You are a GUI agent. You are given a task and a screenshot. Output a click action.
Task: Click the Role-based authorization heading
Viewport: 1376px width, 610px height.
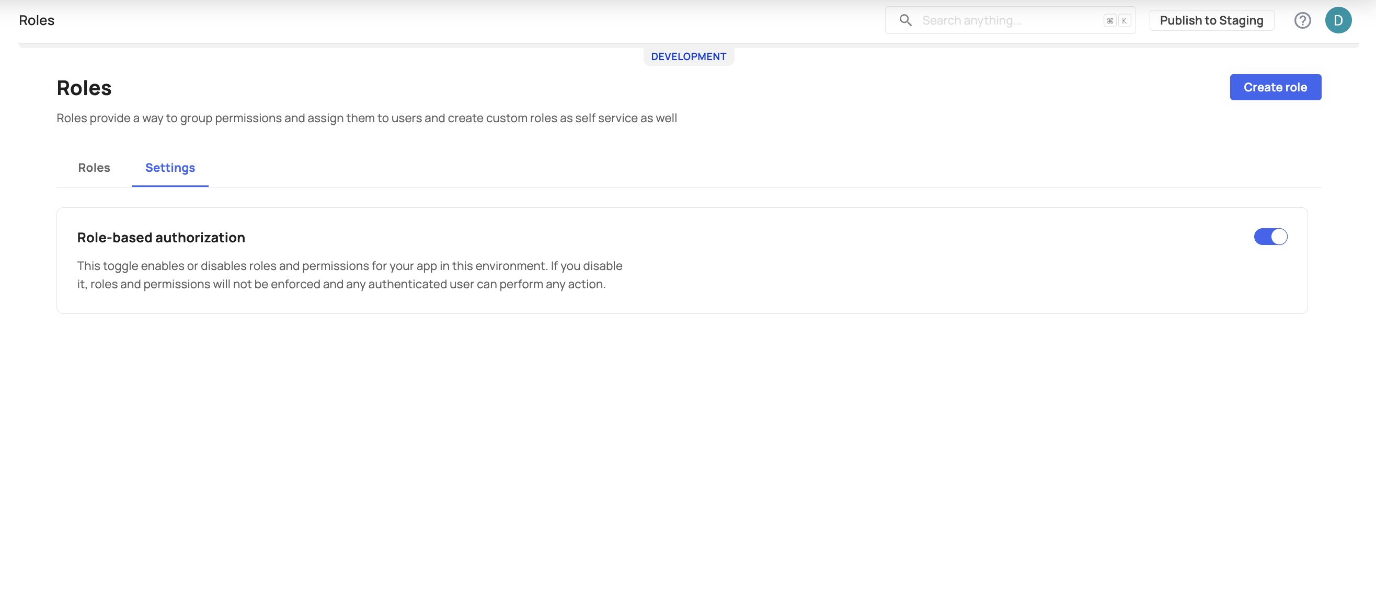(x=161, y=238)
